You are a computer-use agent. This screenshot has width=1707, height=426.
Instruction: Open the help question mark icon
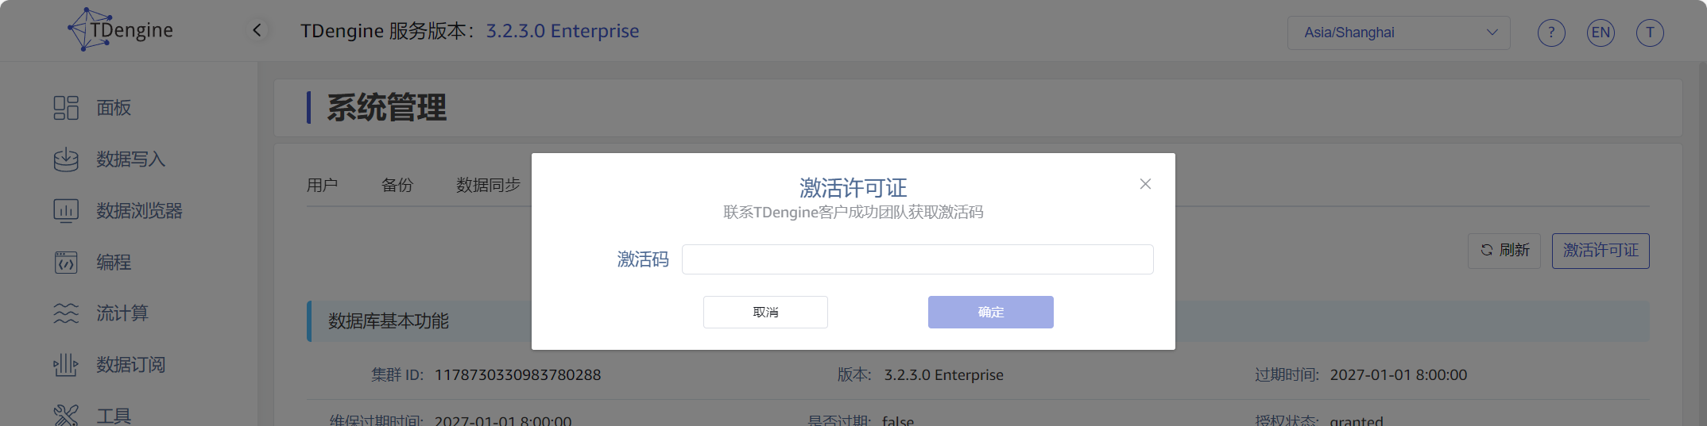tap(1551, 33)
